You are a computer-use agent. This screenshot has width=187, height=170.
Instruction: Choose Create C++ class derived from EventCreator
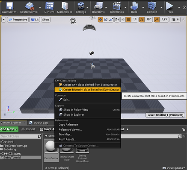88,85
